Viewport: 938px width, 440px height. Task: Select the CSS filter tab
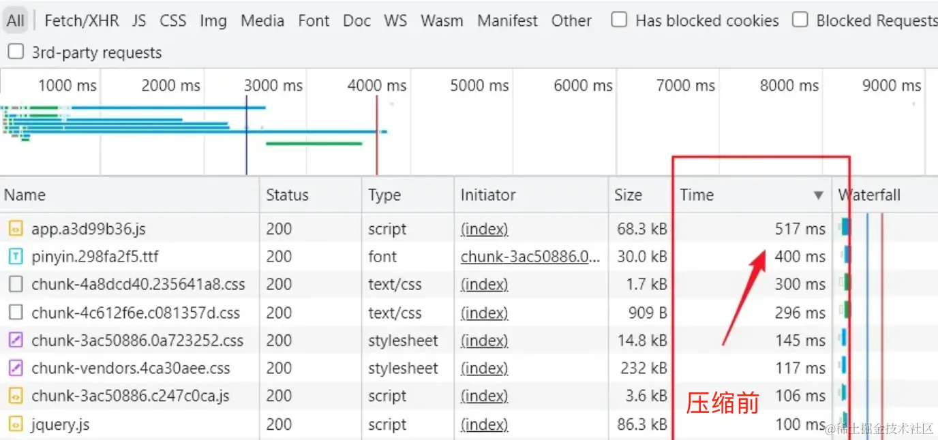coord(172,20)
